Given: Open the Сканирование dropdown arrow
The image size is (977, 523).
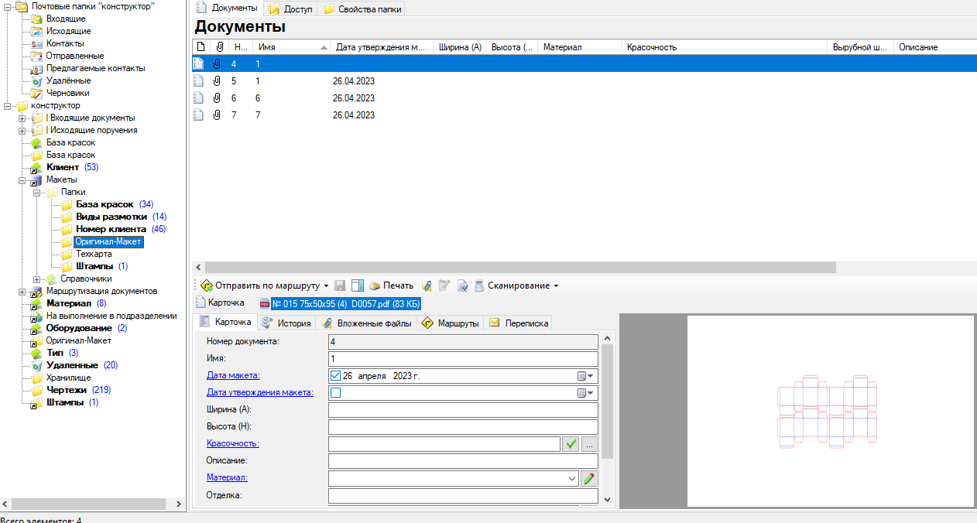Looking at the screenshot, I should [556, 285].
